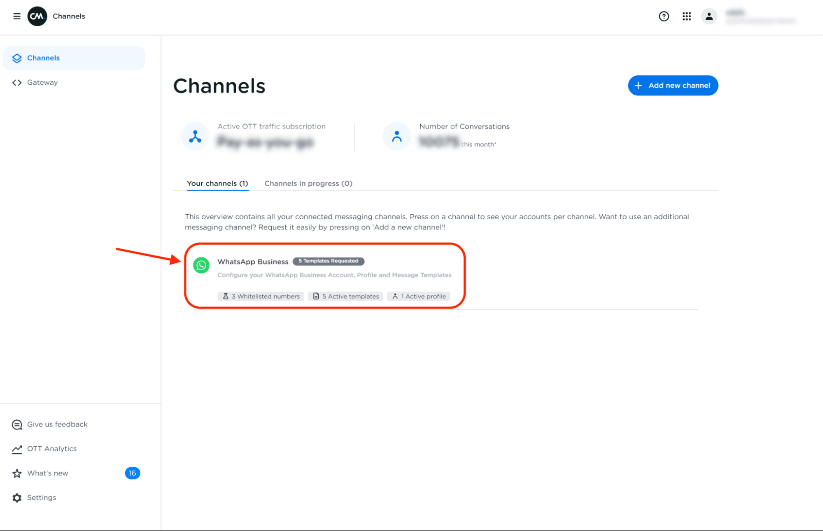The width and height of the screenshot is (823, 531).
Task: Click the CM logo icon
Action: click(37, 16)
